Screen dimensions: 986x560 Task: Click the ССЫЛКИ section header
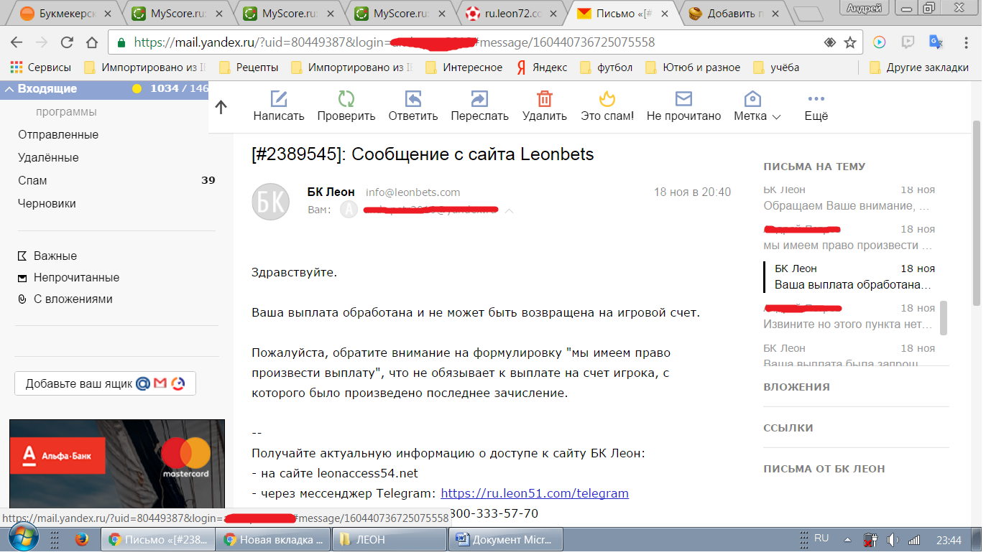click(788, 428)
